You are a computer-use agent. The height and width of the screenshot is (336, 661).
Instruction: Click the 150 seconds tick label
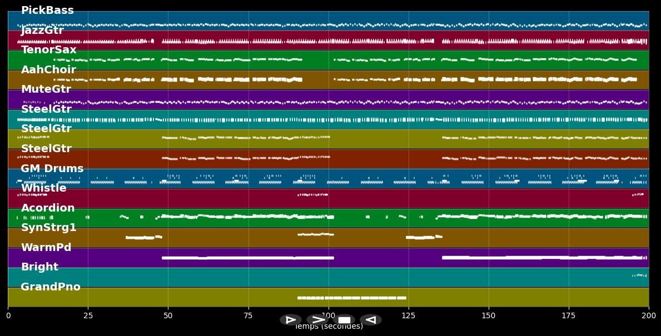point(489,316)
